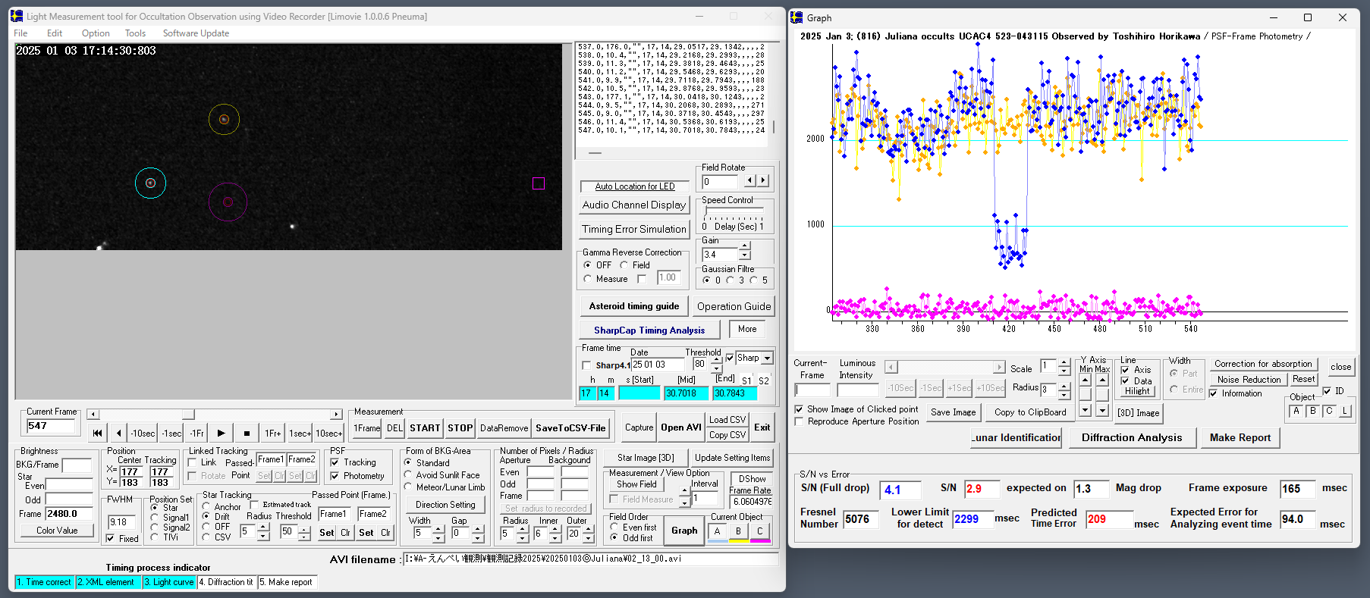
Task: Increase the Gain value with up arrow
Action: pyautogui.click(x=745, y=246)
